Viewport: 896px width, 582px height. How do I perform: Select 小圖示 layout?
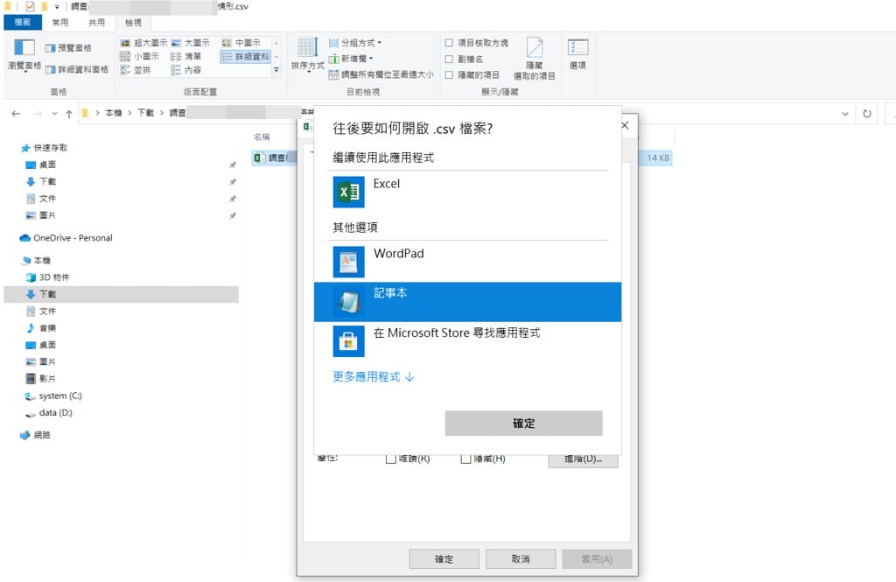click(x=139, y=57)
